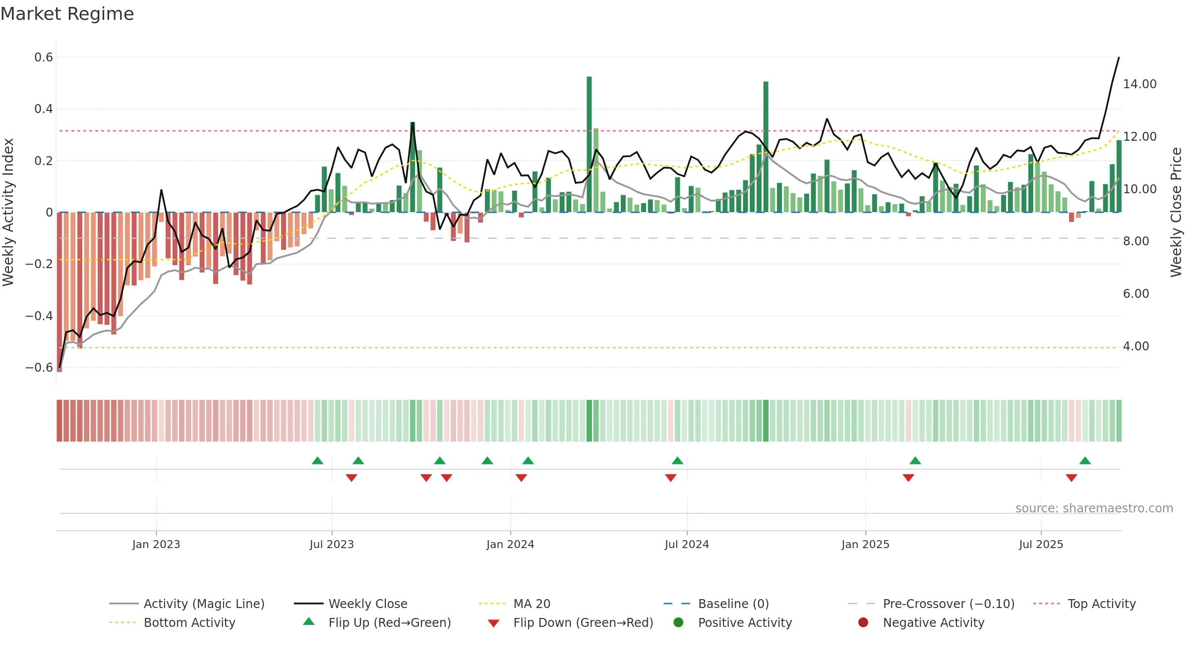Click the 0.6 activity index axis tick
The image size is (1190, 669).
coord(44,57)
